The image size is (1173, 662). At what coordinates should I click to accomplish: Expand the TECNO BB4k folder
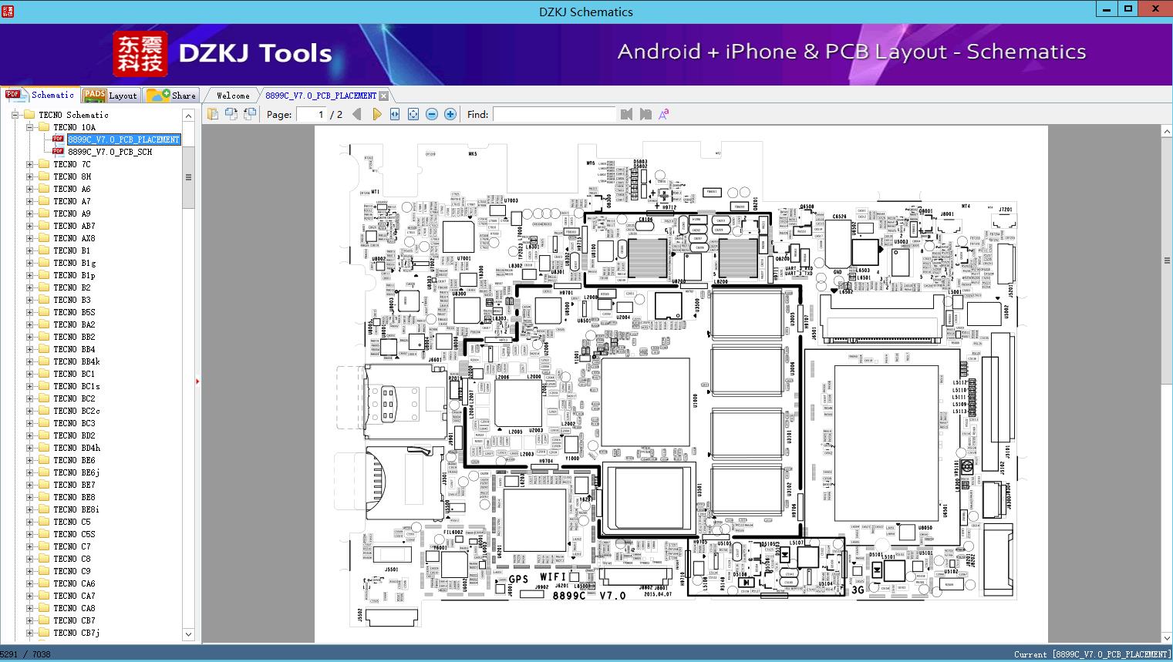[x=29, y=361]
